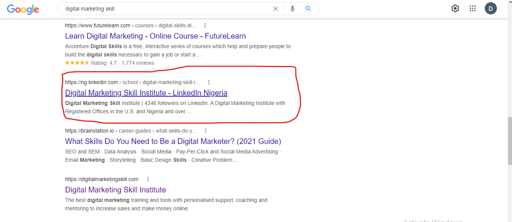Clear the search box with the X icon
The height and width of the screenshot is (222, 512).
click(x=275, y=9)
